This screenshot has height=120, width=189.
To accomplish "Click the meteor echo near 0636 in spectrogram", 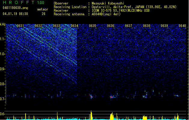I will tap(113, 97).
